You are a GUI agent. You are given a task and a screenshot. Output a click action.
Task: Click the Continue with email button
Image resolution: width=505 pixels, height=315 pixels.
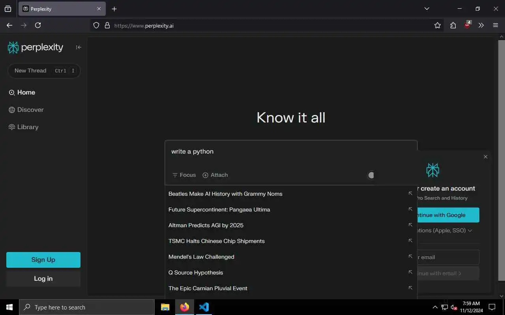448,273
